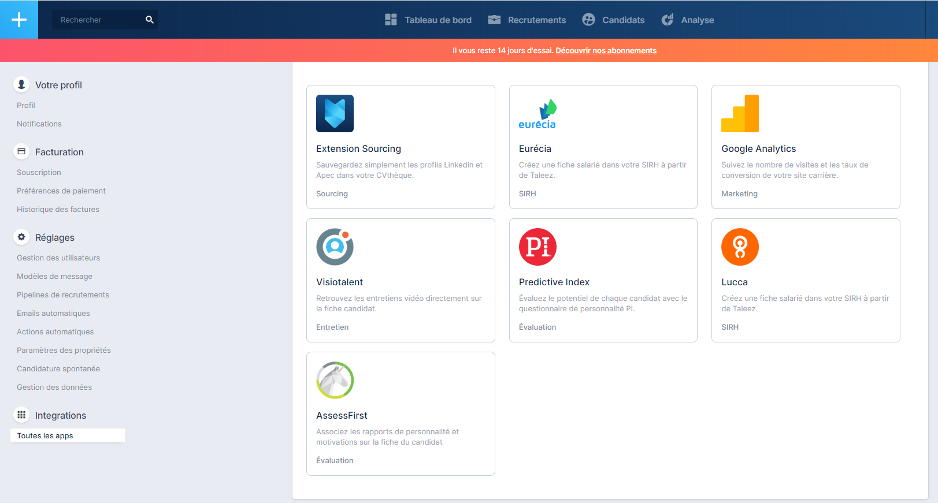This screenshot has height=503, width=938.
Task: Open the Google Analytics title
Action: pyautogui.click(x=758, y=148)
